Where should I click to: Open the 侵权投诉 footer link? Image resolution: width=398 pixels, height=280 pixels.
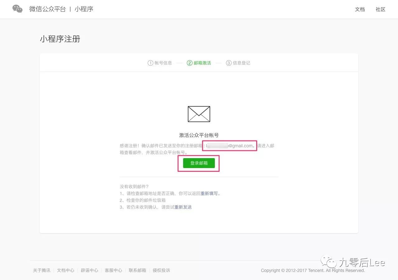tap(161, 270)
